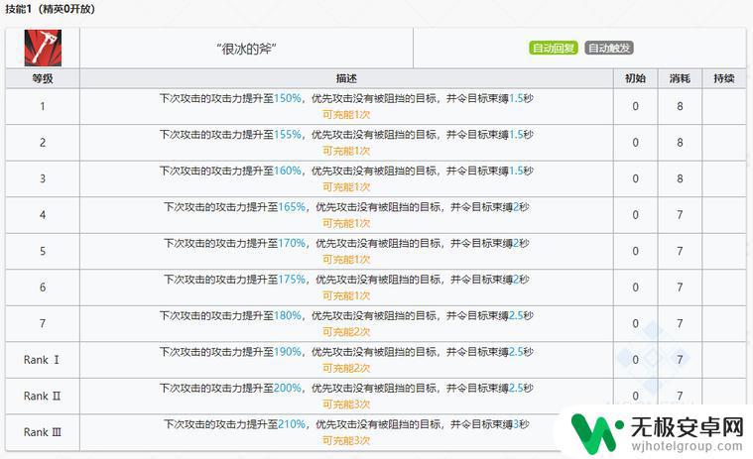Image resolution: width=753 pixels, height=459 pixels.
Task: Select level 7 cell in 等级 column
Action: (x=43, y=324)
